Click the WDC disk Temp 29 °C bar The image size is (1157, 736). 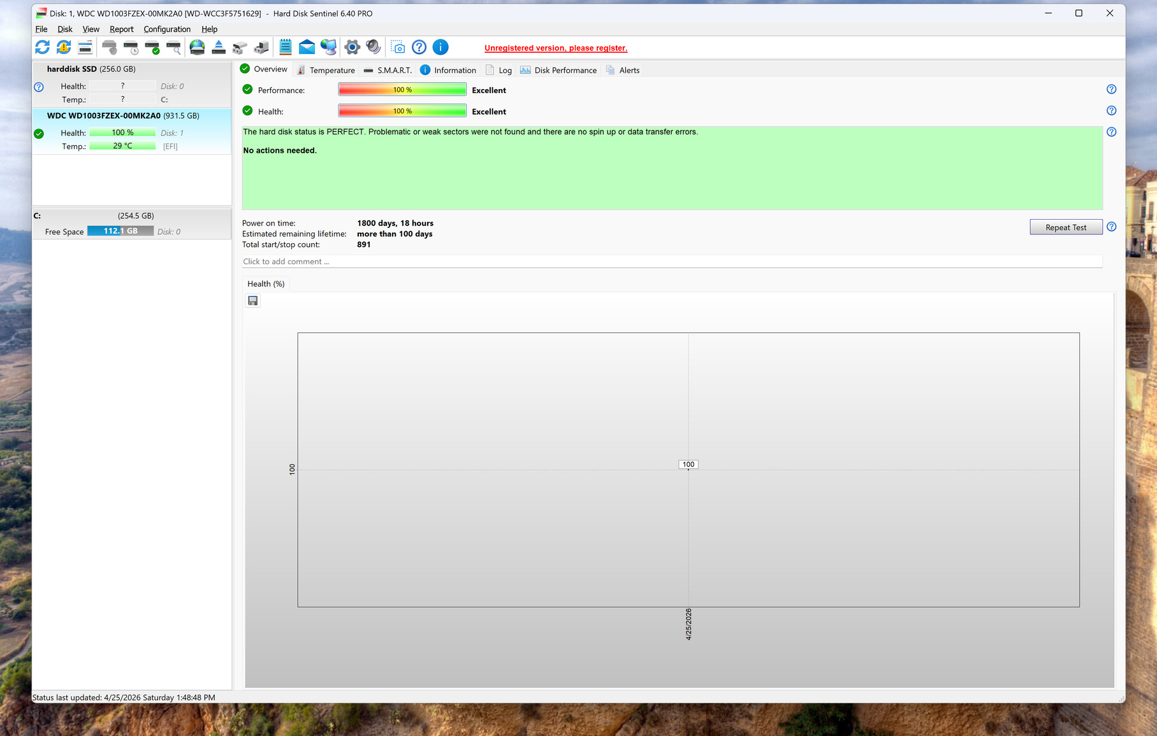(122, 146)
